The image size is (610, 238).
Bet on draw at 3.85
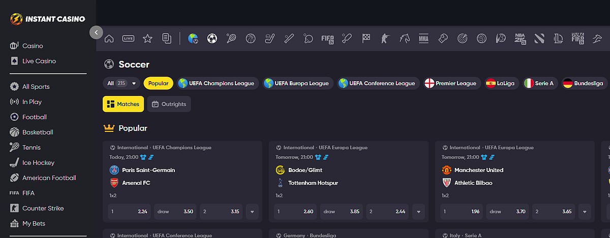[x=342, y=212]
